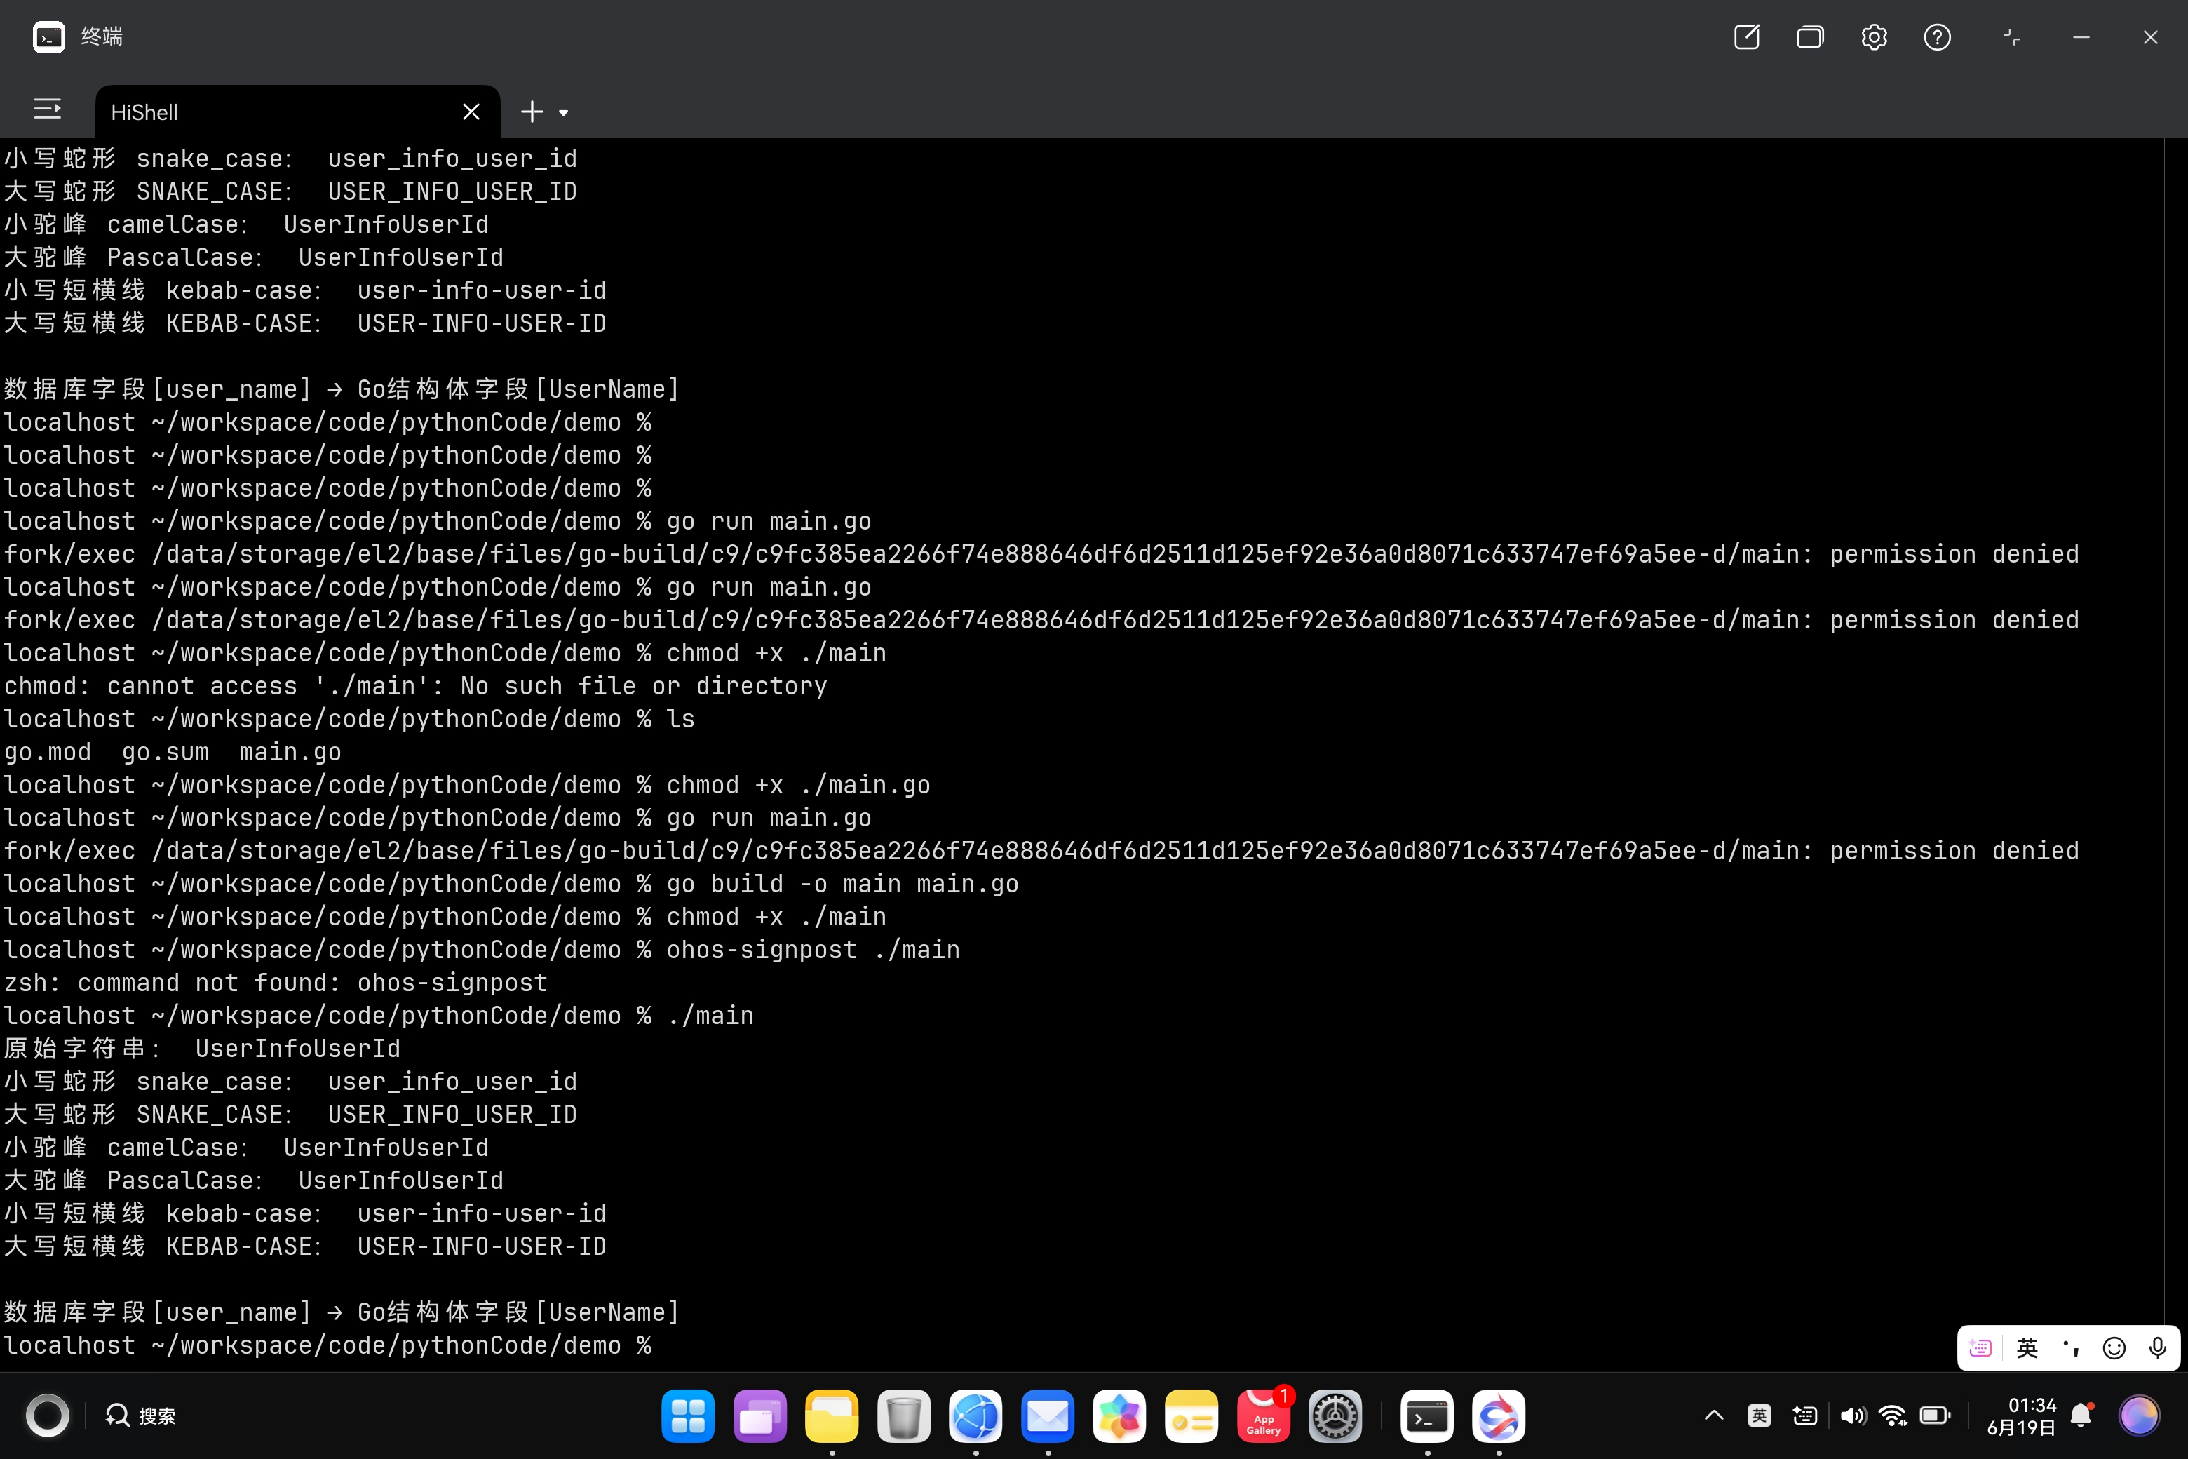Open the new window edit icon

(1746, 37)
